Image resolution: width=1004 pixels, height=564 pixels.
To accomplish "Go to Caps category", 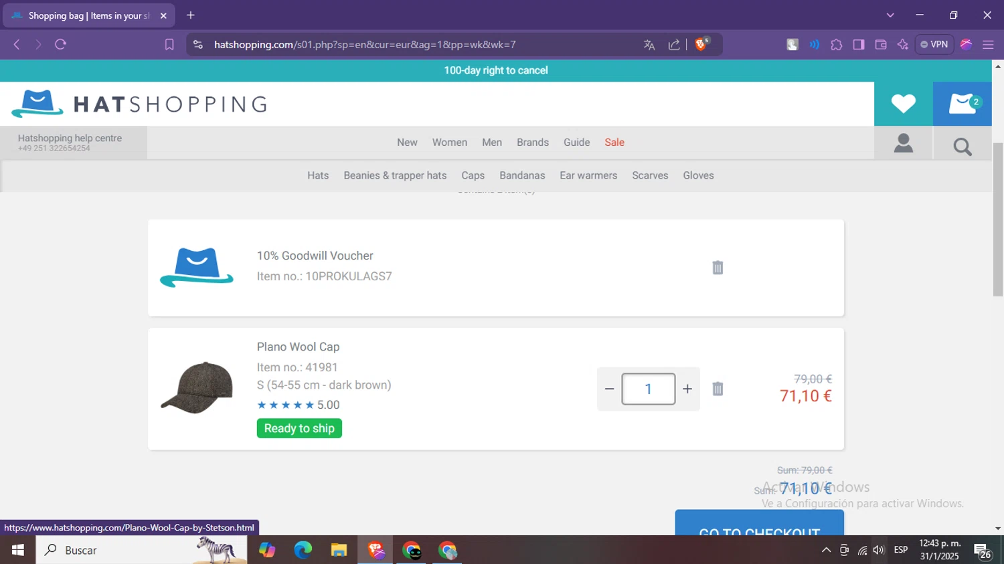I will tap(473, 175).
